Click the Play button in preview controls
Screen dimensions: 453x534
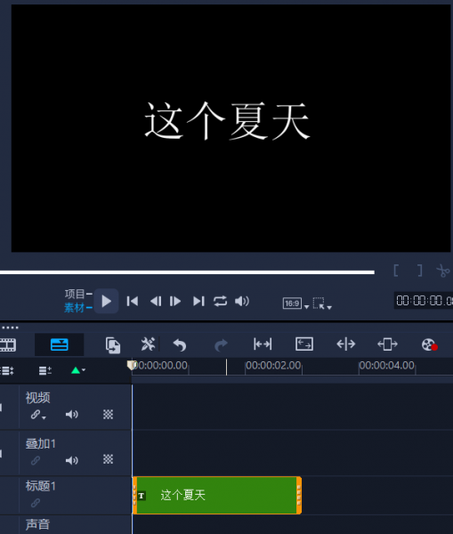point(106,301)
